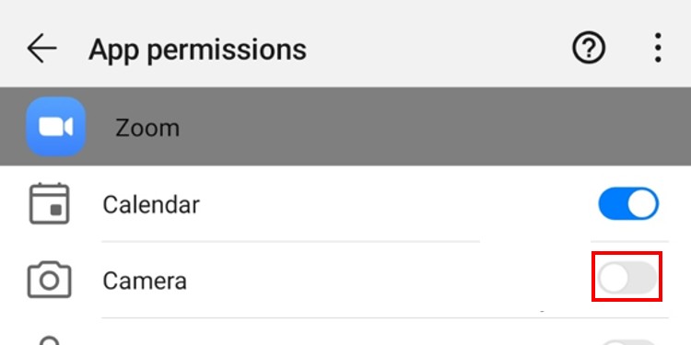Tap the blue Zoom app icon
The height and width of the screenshot is (345, 691).
tap(55, 127)
